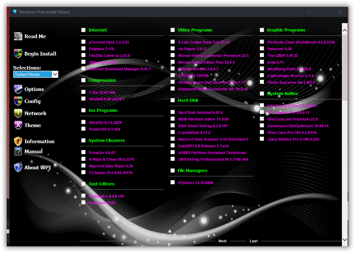Screen dimensions: 355x253
Task: Enable Internet Download Manager 6.41.3 checkbox
Action: [x=83, y=69]
